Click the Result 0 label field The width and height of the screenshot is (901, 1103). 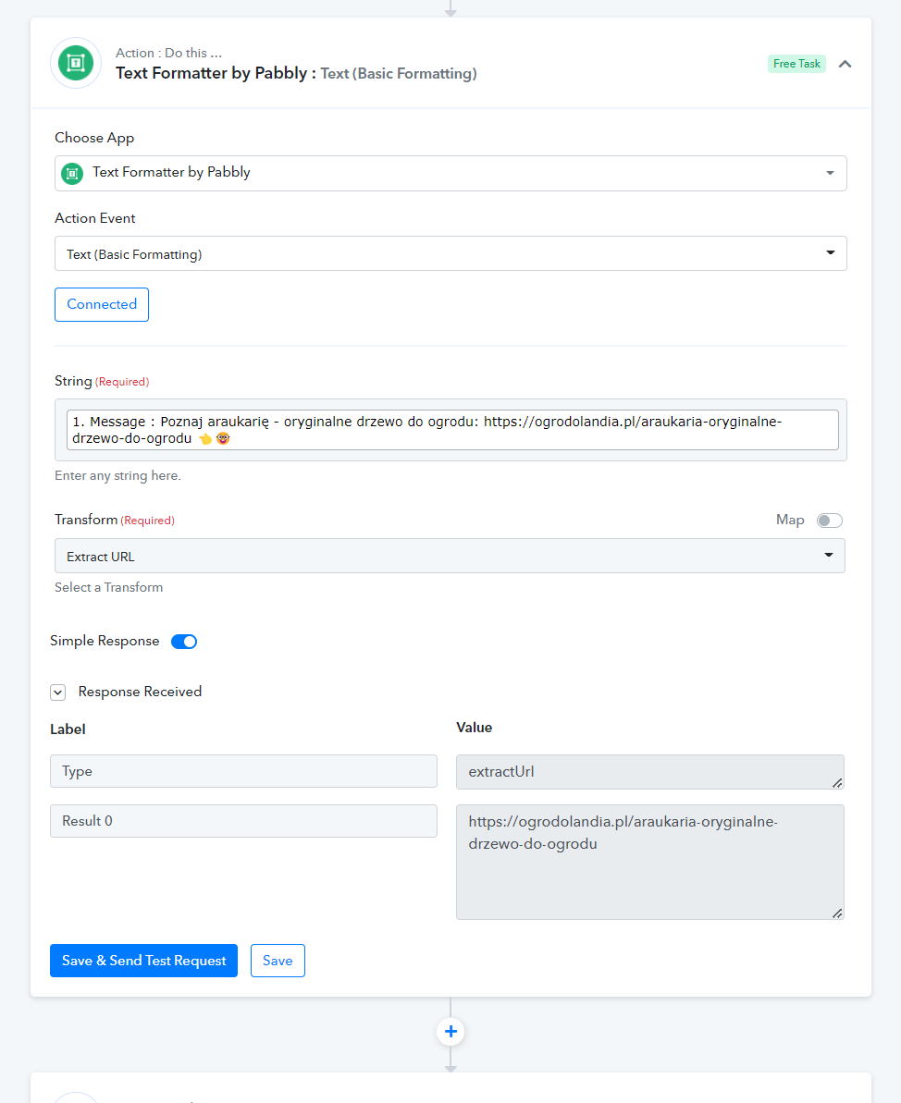coord(243,821)
